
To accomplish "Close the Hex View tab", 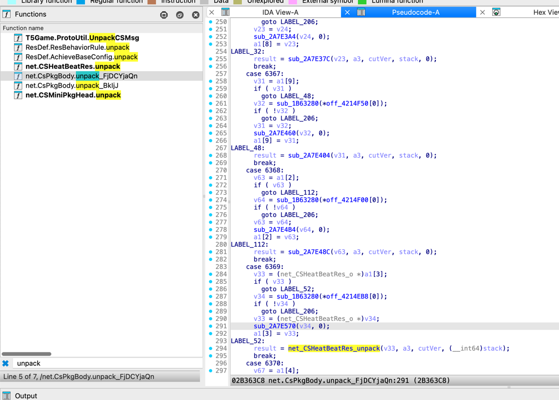I will tap(482, 13).
